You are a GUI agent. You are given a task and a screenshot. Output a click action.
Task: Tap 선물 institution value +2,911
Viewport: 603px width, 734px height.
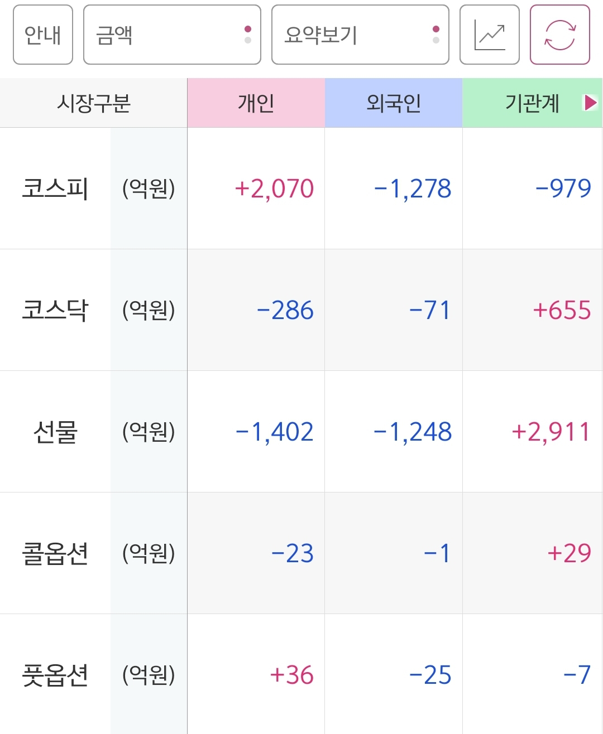click(x=551, y=432)
